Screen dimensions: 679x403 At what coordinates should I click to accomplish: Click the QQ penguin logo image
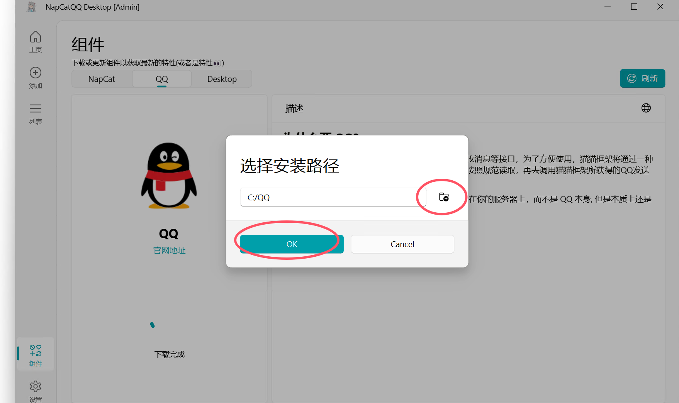click(x=169, y=176)
